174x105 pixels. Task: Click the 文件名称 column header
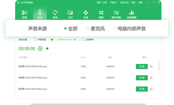23,57
